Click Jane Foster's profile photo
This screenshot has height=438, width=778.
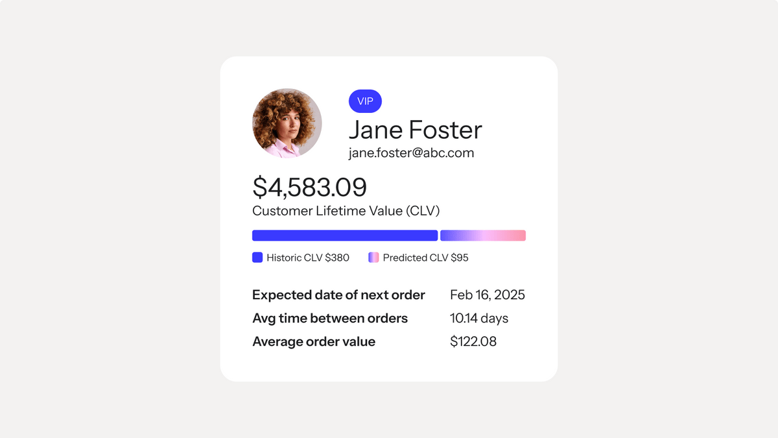[287, 123]
